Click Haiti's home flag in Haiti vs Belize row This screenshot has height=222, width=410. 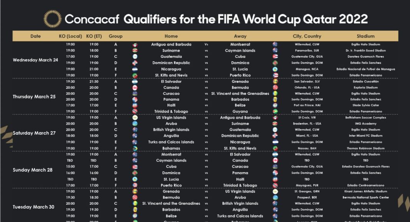pos(135,106)
